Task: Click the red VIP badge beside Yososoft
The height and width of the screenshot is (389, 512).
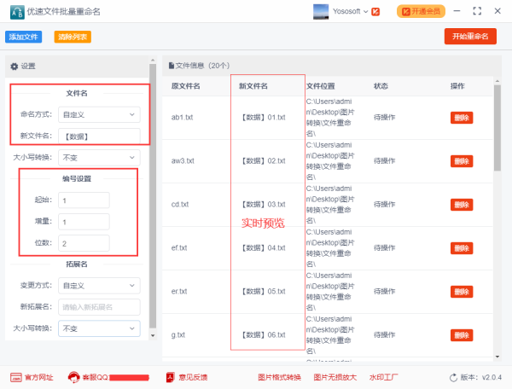Action: (378, 12)
